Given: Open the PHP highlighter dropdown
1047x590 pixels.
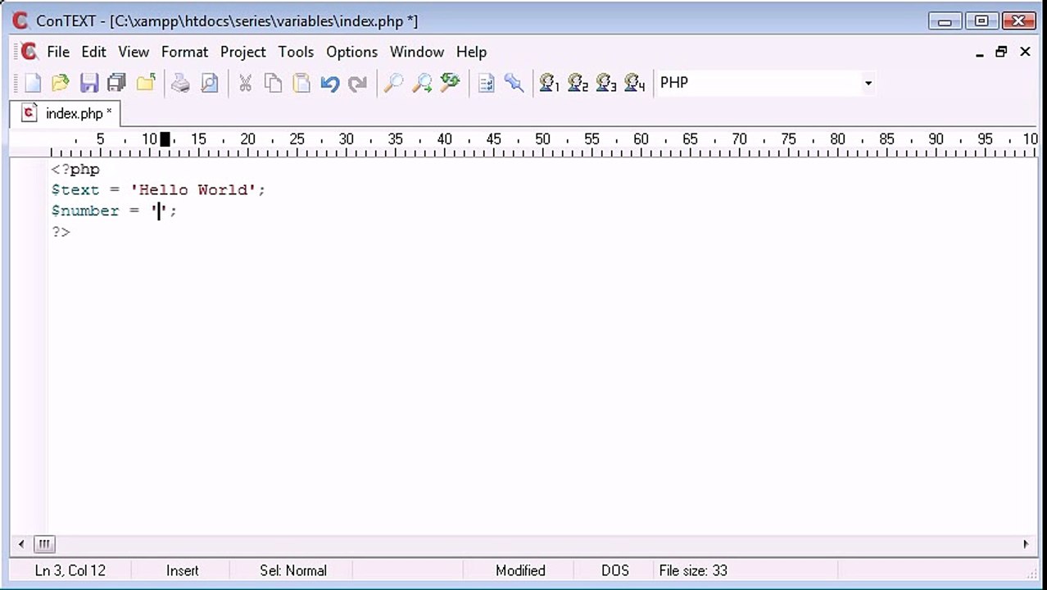Looking at the screenshot, I should pyautogui.click(x=868, y=83).
